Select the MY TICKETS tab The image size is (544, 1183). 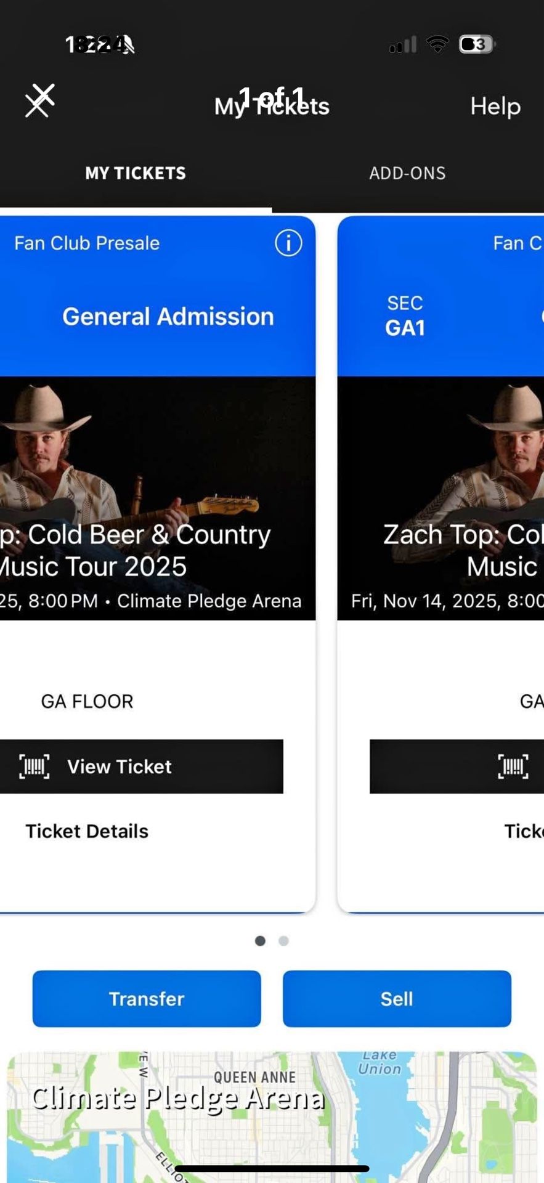click(x=135, y=173)
